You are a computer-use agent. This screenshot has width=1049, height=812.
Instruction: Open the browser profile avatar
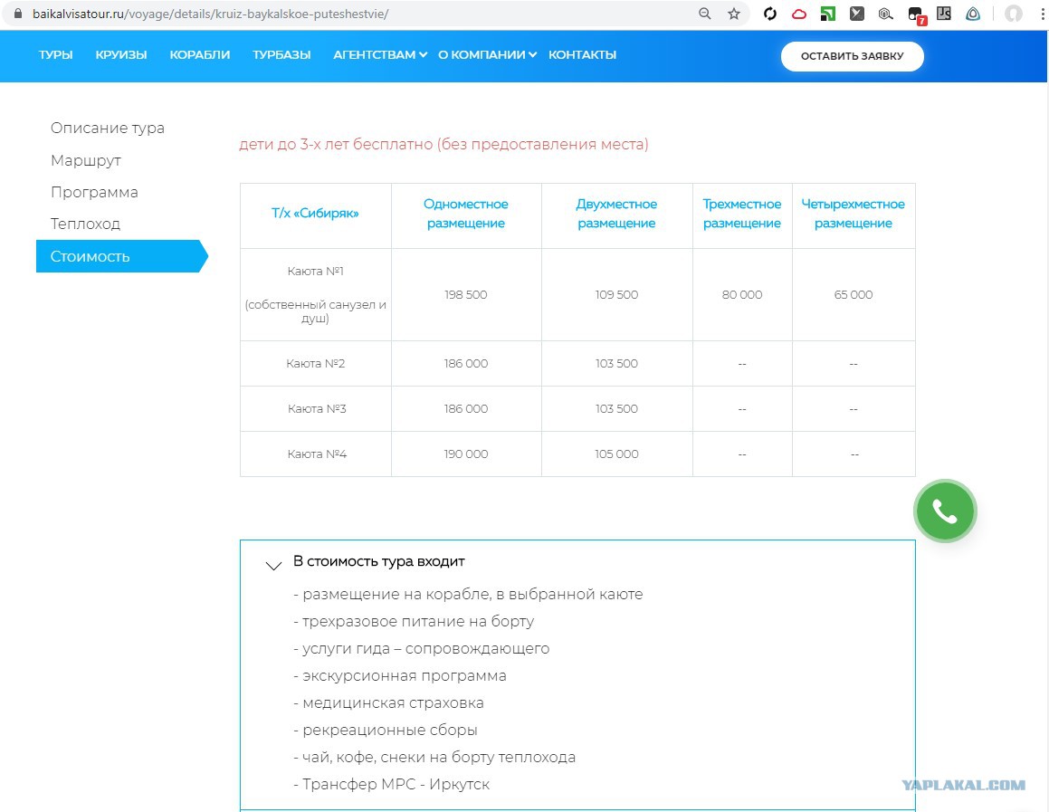point(1014,14)
